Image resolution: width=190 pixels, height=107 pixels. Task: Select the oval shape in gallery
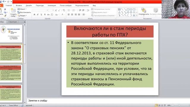131,10
